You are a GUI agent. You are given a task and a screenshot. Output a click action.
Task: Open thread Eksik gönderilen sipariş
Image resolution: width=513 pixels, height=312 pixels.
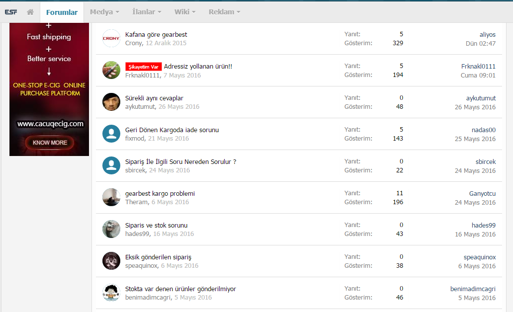(158, 257)
